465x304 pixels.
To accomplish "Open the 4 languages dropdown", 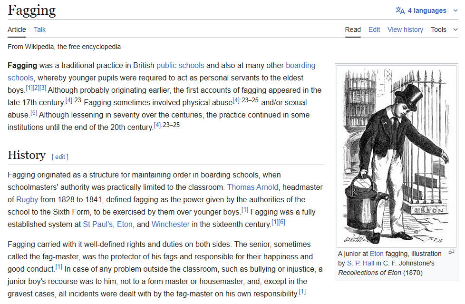I will click(x=427, y=10).
